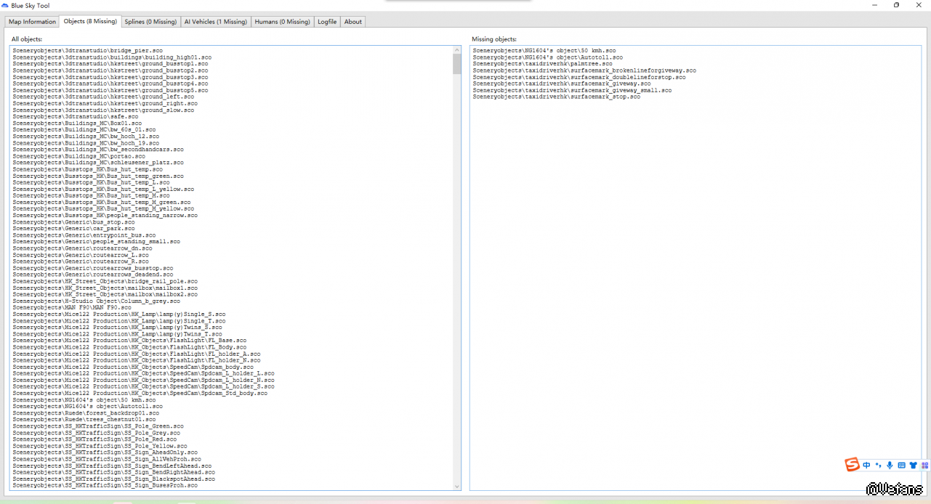
Task: Click the microphone voice input icon
Action: (x=890, y=466)
